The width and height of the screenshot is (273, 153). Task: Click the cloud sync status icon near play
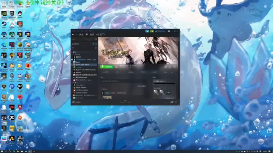coord(116,67)
